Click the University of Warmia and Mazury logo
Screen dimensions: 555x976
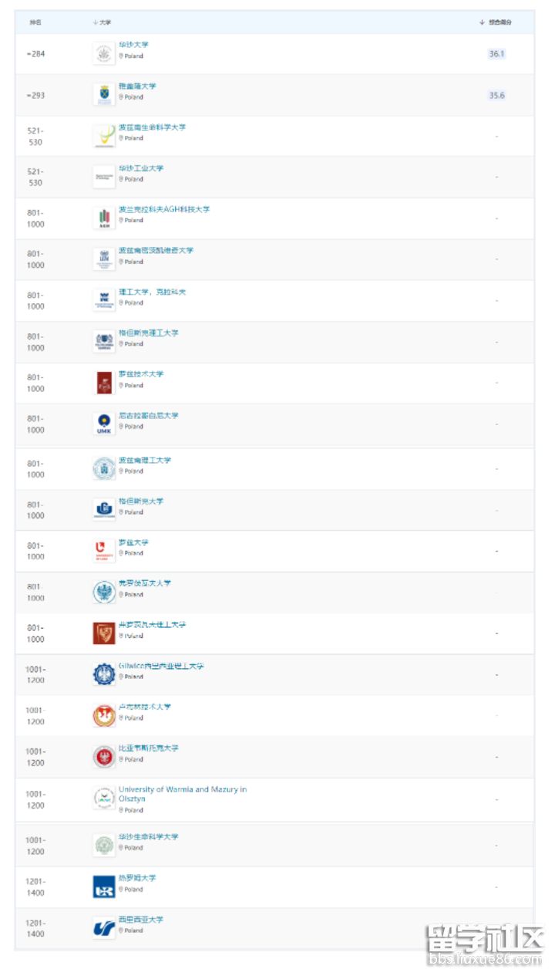point(103,799)
